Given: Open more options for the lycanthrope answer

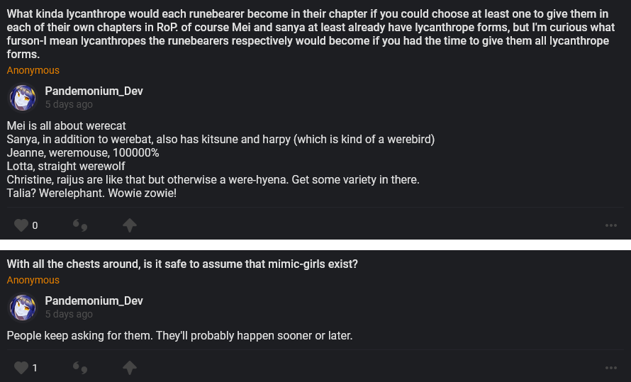Looking at the screenshot, I should click(x=611, y=225).
